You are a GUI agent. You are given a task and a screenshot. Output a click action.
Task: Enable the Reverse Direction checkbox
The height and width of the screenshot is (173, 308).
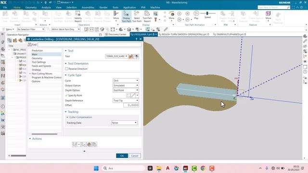pos(66,69)
